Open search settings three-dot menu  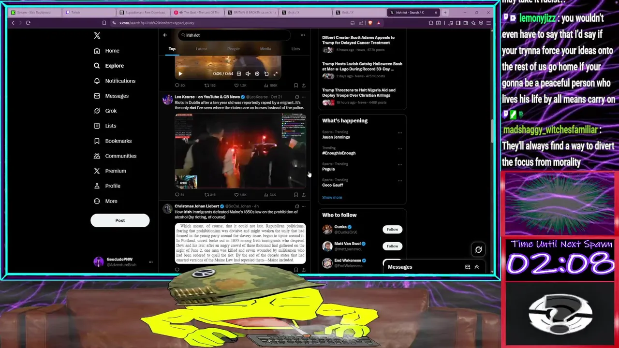(x=303, y=35)
